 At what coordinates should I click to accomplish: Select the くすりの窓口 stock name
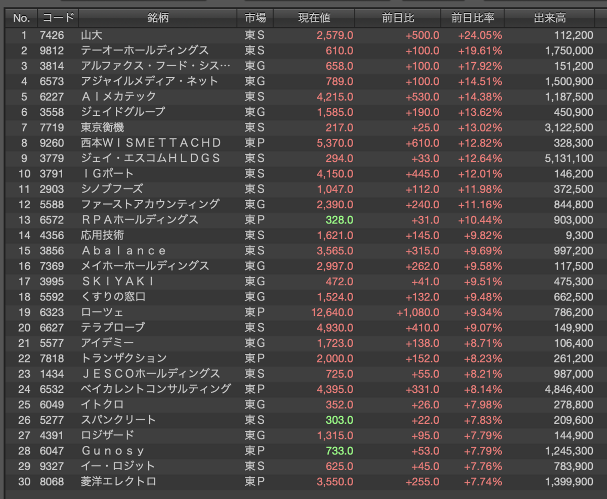coord(113,296)
